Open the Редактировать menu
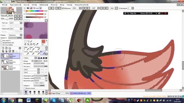Screen dimensions: 184x103 [15, 5]
